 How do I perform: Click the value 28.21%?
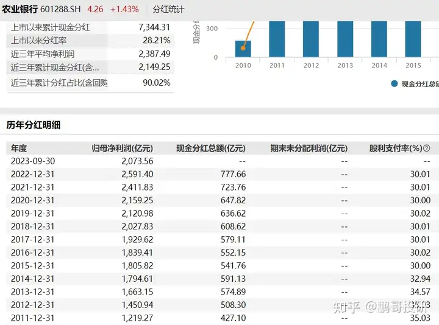[x=157, y=41]
